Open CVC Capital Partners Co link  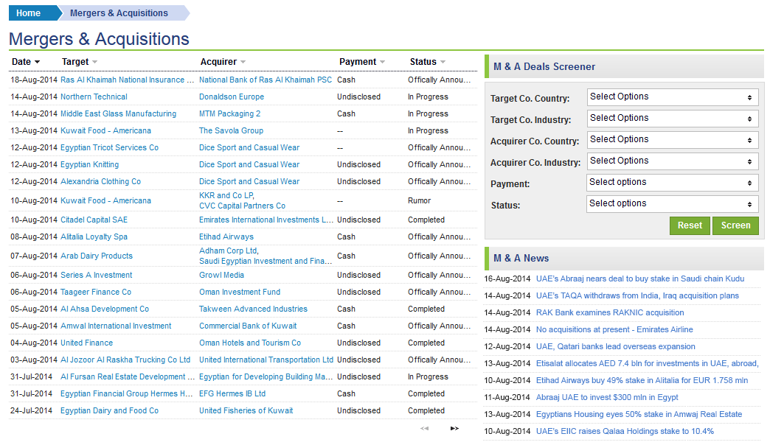(x=242, y=206)
